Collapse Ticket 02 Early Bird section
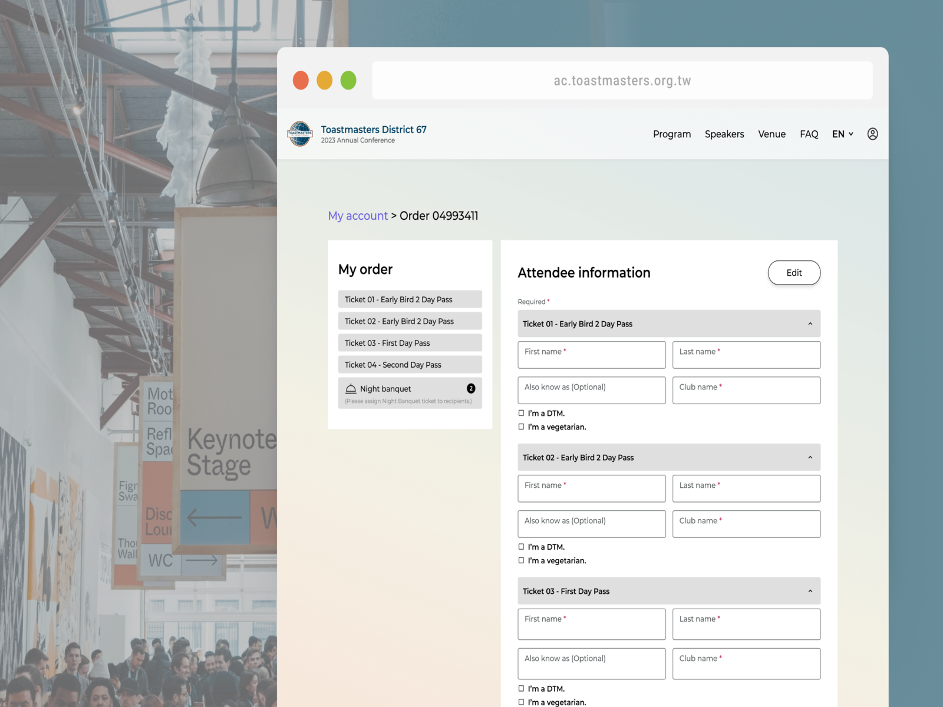This screenshot has height=707, width=943. [810, 458]
